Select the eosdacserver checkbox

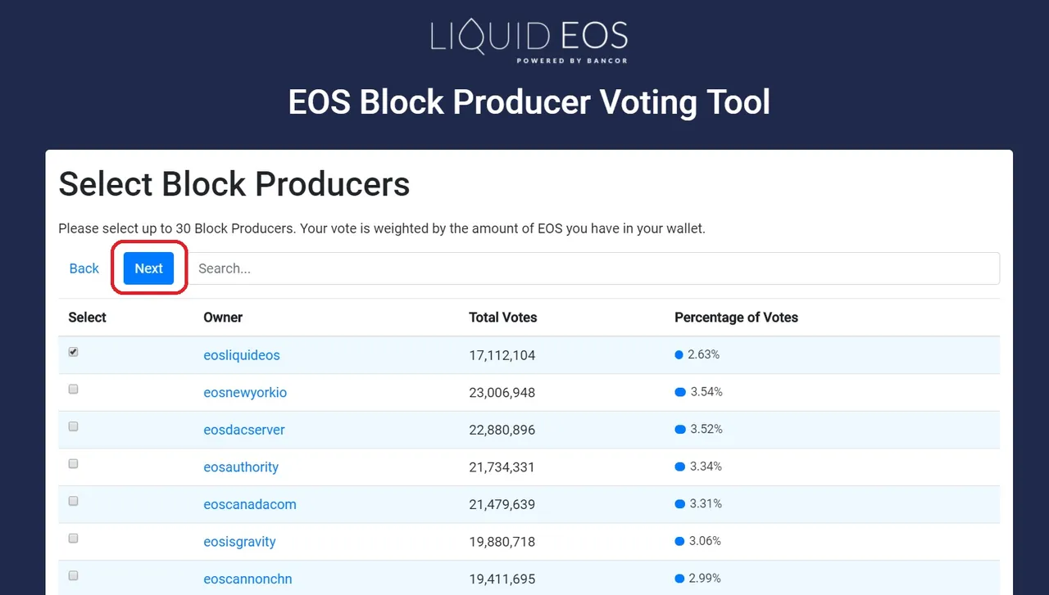point(73,426)
